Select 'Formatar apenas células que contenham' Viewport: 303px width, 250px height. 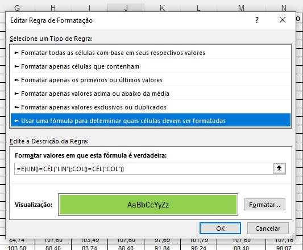(151, 66)
